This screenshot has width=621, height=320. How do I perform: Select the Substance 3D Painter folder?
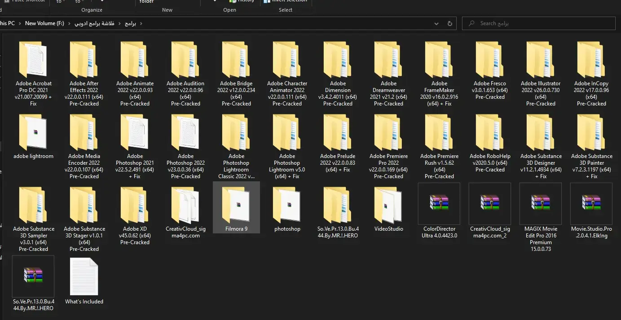591,146
